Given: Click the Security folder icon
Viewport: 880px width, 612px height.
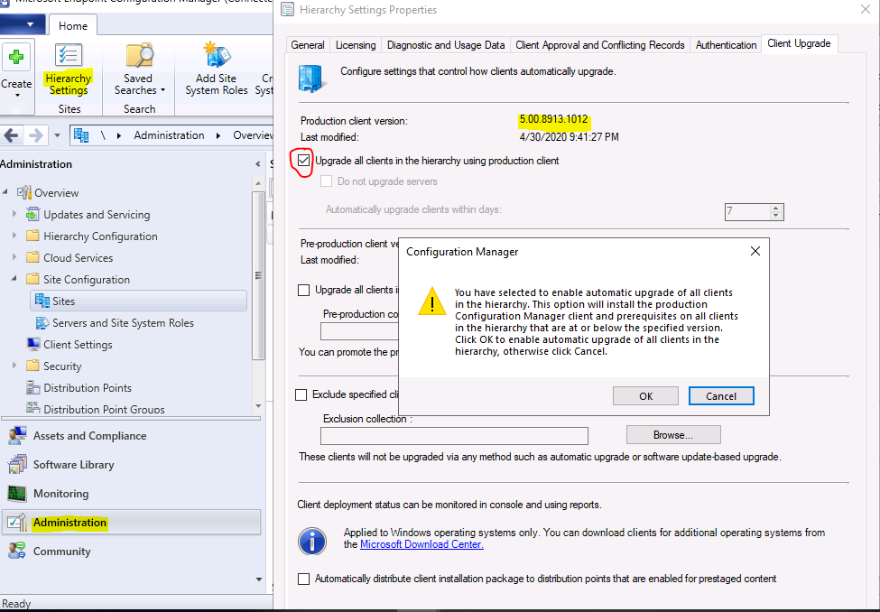Looking at the screenshot, I should point(32,366).
